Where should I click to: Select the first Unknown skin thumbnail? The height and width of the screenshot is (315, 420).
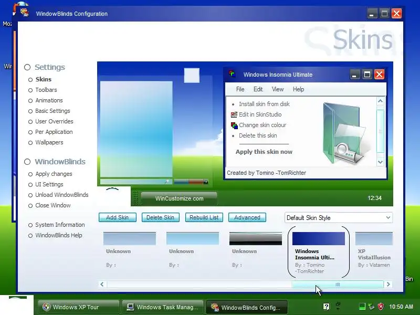click(129, 238)
